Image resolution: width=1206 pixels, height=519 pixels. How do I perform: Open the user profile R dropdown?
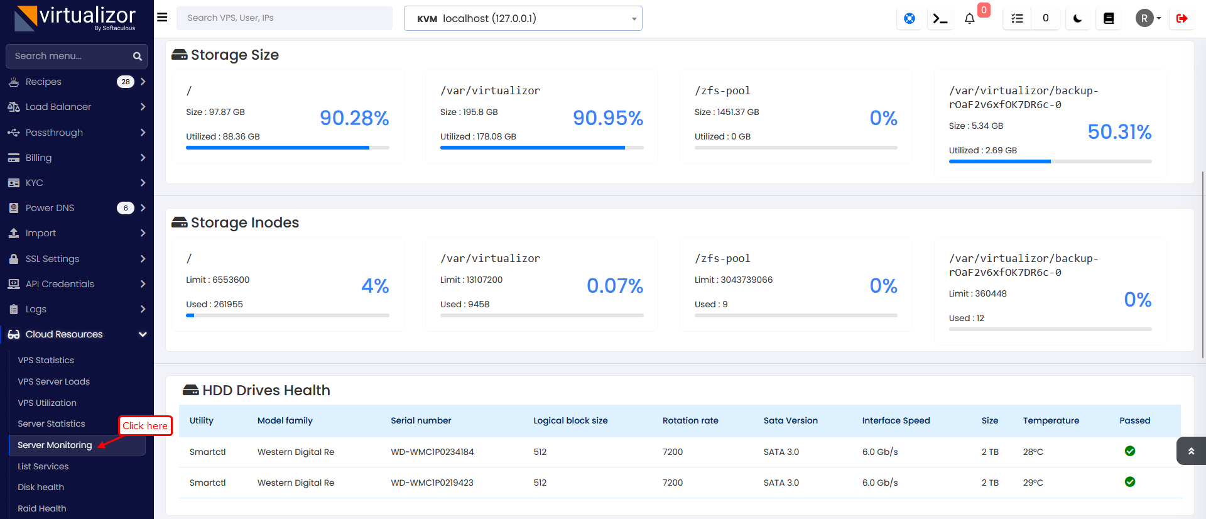(x=1148, y=18)
